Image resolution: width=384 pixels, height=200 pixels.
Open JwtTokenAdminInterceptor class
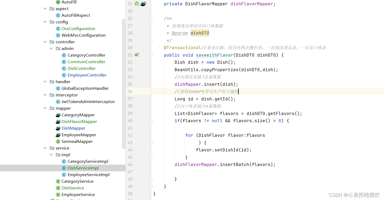[x=88, y=102]
